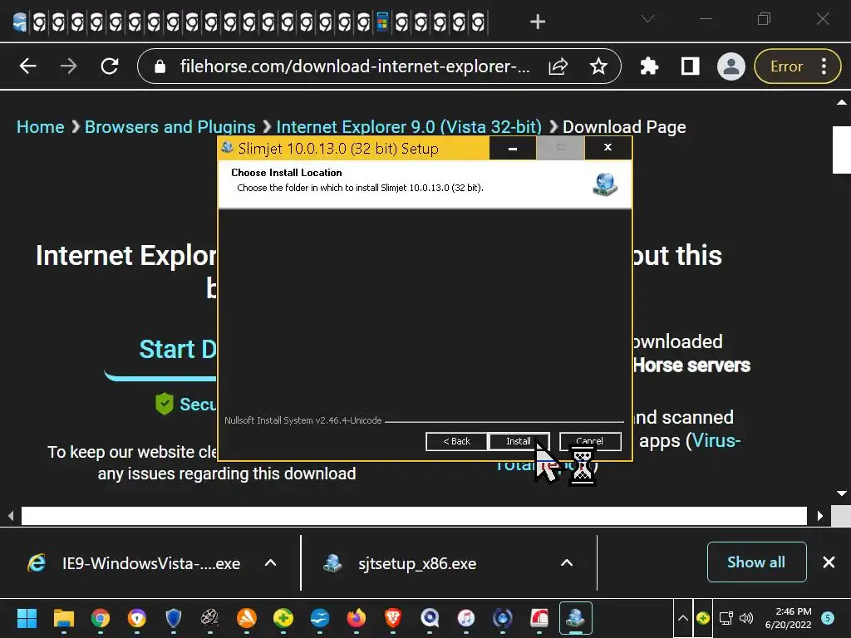Show hidden system tray icons
The width and height of the screenshot is (851, 638).
coord(683,618)
